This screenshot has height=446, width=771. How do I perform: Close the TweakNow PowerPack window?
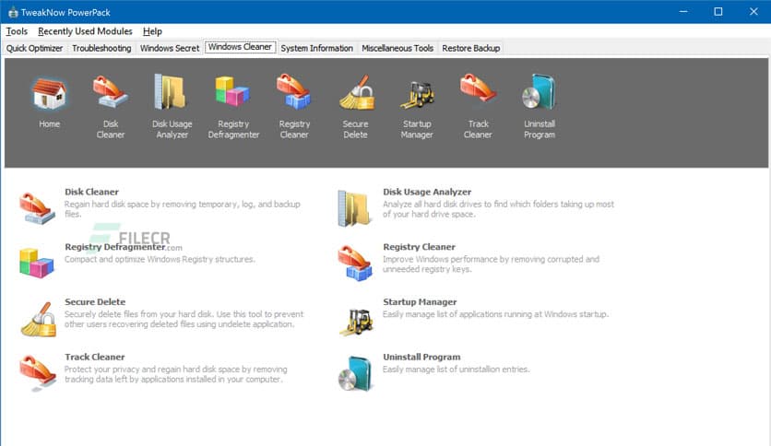[753, 12]
